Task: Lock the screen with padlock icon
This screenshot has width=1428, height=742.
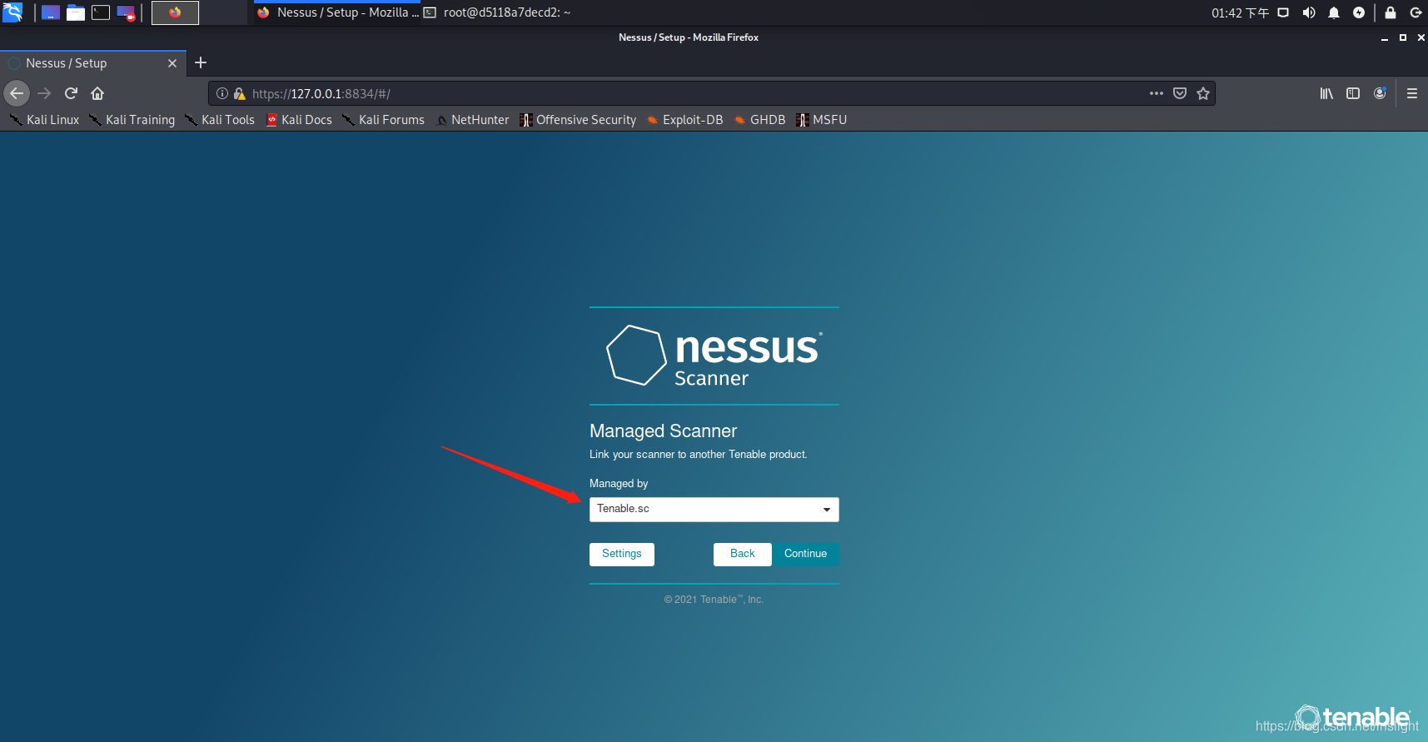Action: (1391, 12)
